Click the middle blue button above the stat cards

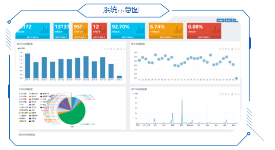228,20
